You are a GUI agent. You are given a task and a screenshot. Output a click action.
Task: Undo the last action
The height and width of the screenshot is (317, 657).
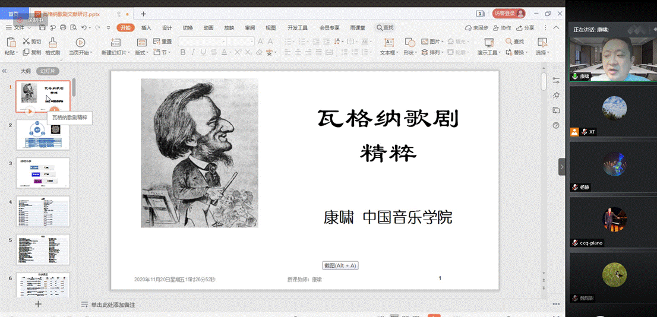click(x=84, y=28)
